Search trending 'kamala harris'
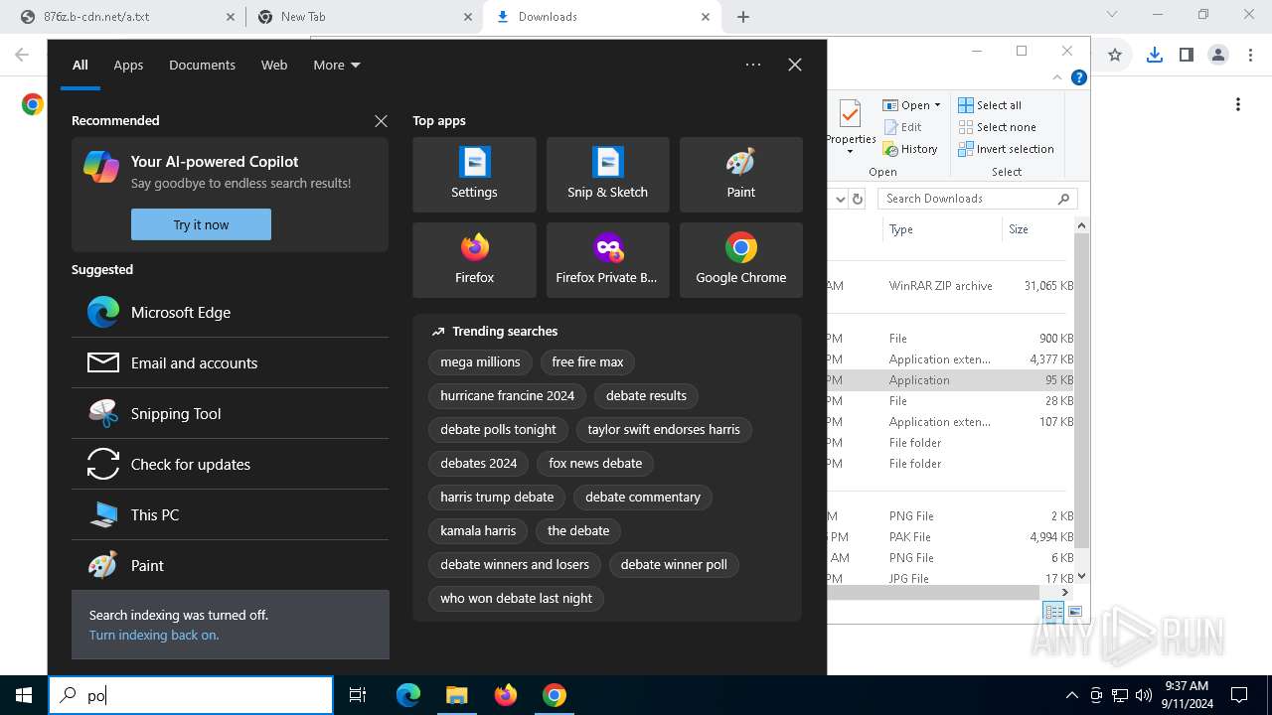 point(478,530)
